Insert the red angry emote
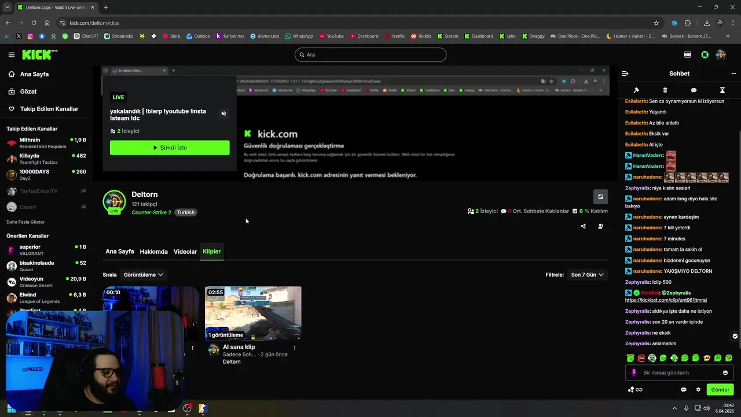 tap(641, 358)
